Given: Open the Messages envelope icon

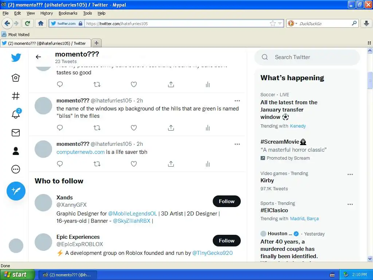Looking at the screenshot, I should 16,133.
